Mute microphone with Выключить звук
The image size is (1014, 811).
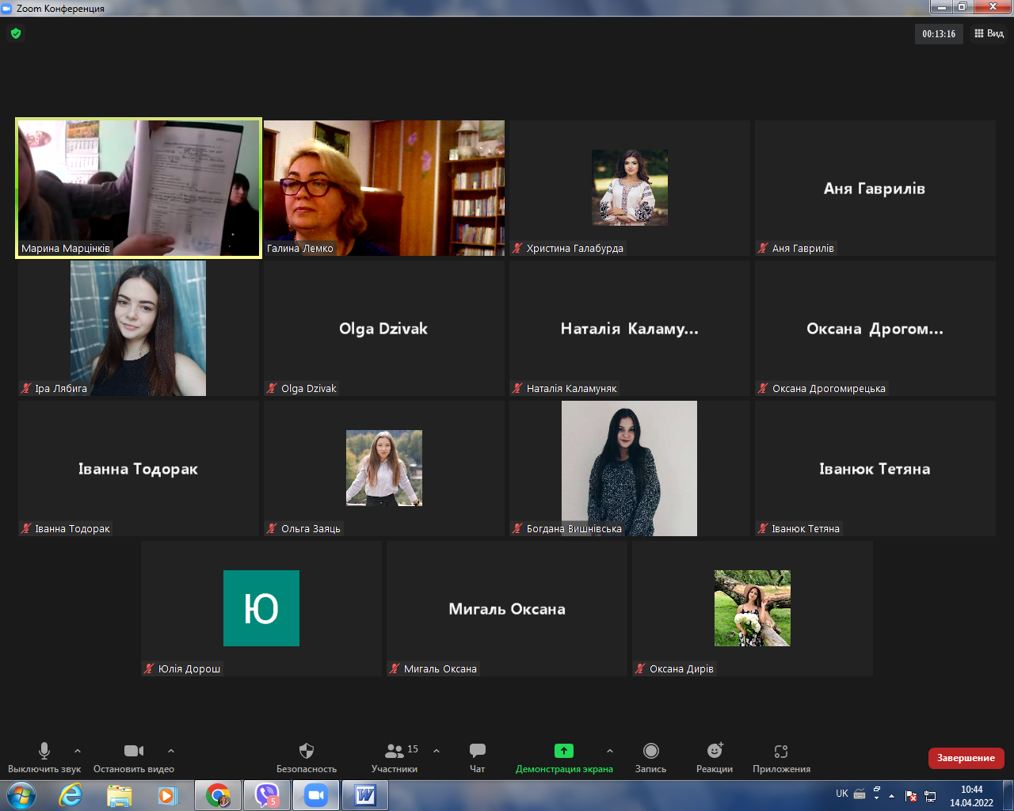(x=44, y=757)
